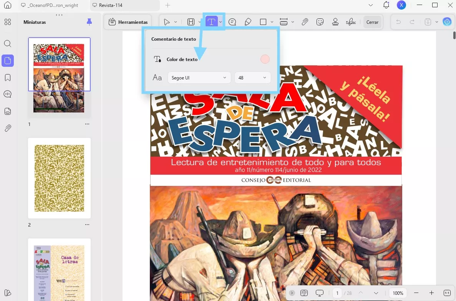Click the document vertical scrollbar
The image size is (456, 301).
[x=454, y=35]
